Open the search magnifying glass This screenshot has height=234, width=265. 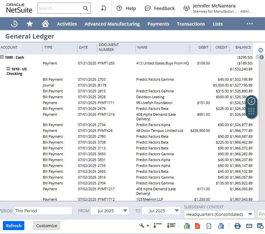click(86, 8)
